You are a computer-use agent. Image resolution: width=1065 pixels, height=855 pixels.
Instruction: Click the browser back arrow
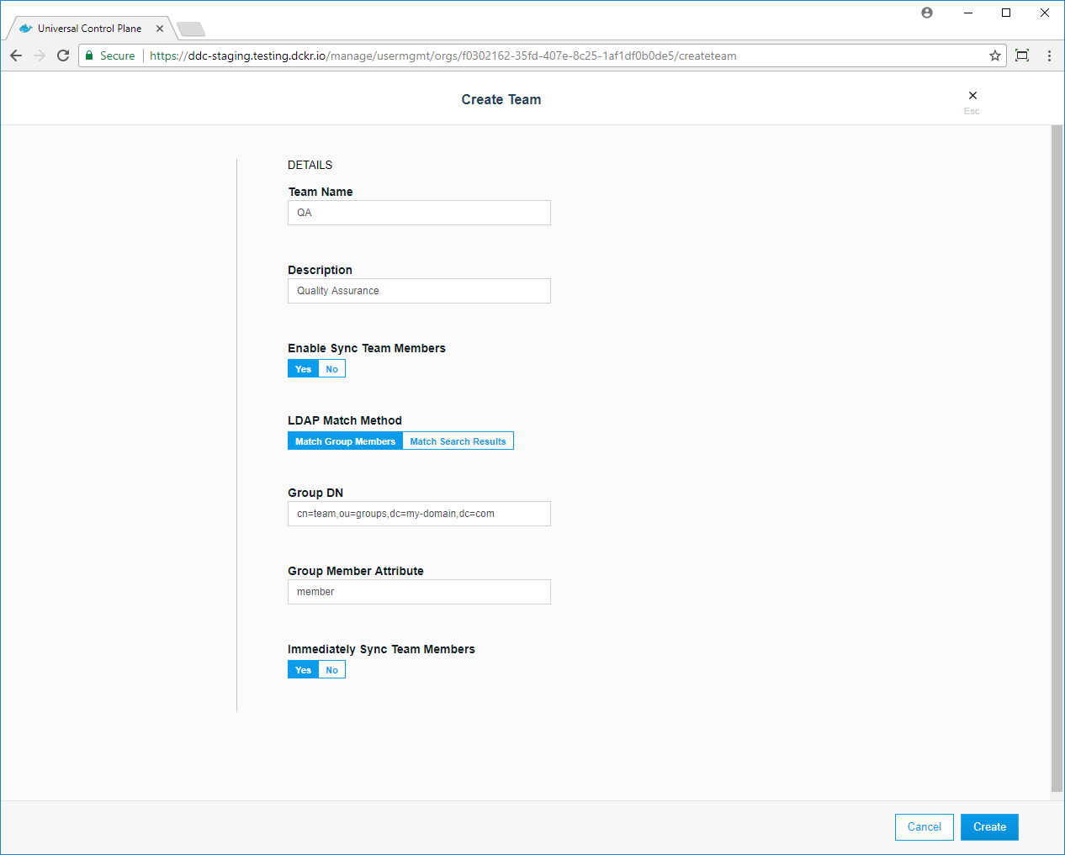[16, 55]
